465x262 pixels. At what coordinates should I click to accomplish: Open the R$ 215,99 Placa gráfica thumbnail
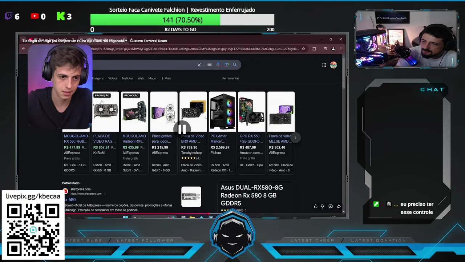pos(164,111)
